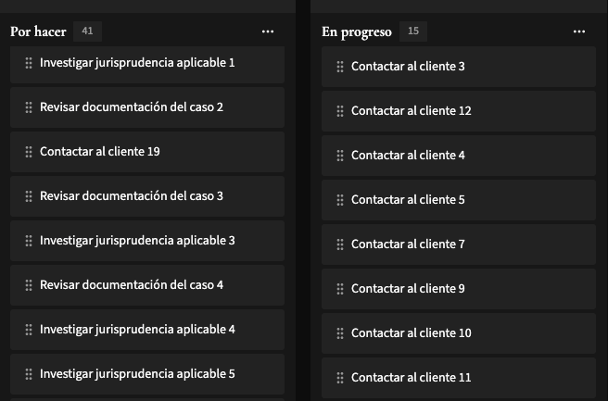Click drag handle of Investigar jurisprudencia aplicable 5

pyautogui.click(x=29, y=374)
